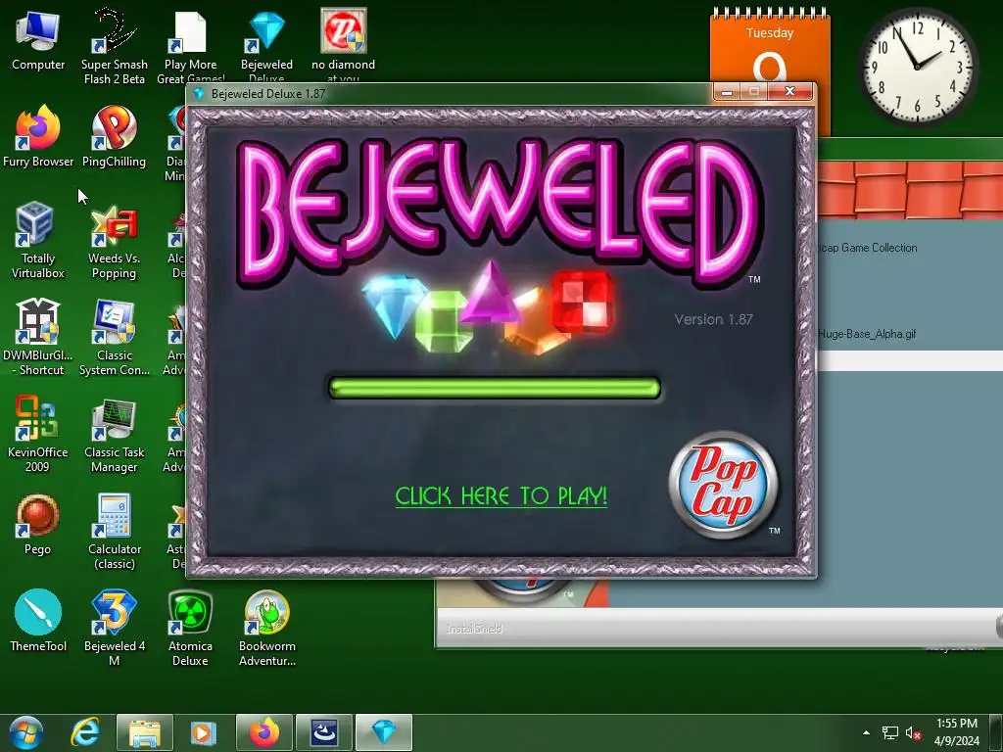Select Bejeweled 4 M desktop shortcut
This screenshot has width=1003, height=752.
click(114, 628)
